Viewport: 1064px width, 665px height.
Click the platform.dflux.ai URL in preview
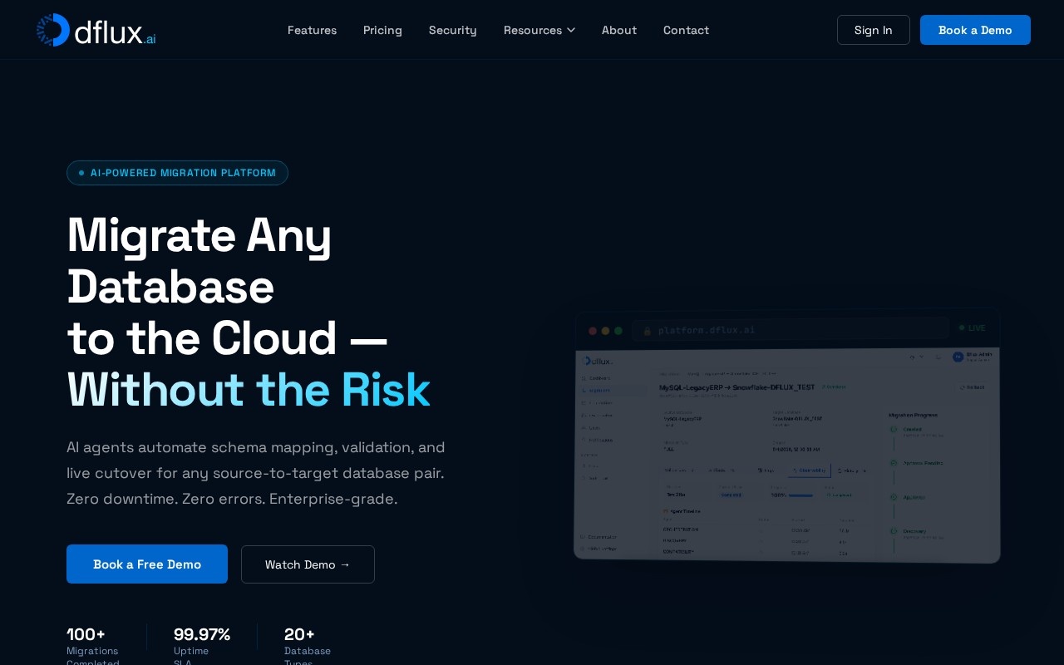point(707,330)
